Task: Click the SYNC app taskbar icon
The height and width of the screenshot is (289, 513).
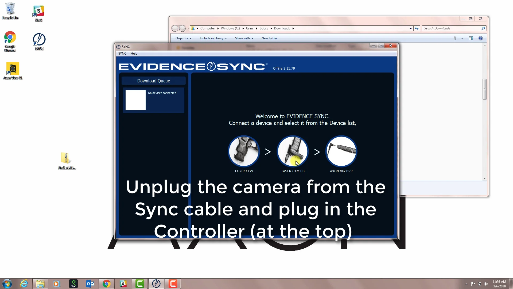Action: click(156, 284)
